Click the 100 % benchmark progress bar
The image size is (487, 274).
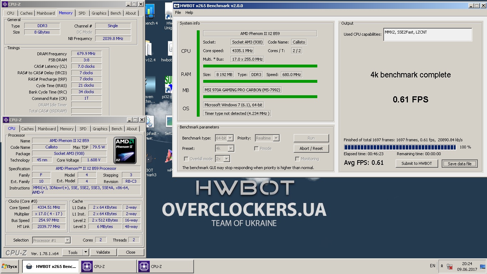point(400,147)
